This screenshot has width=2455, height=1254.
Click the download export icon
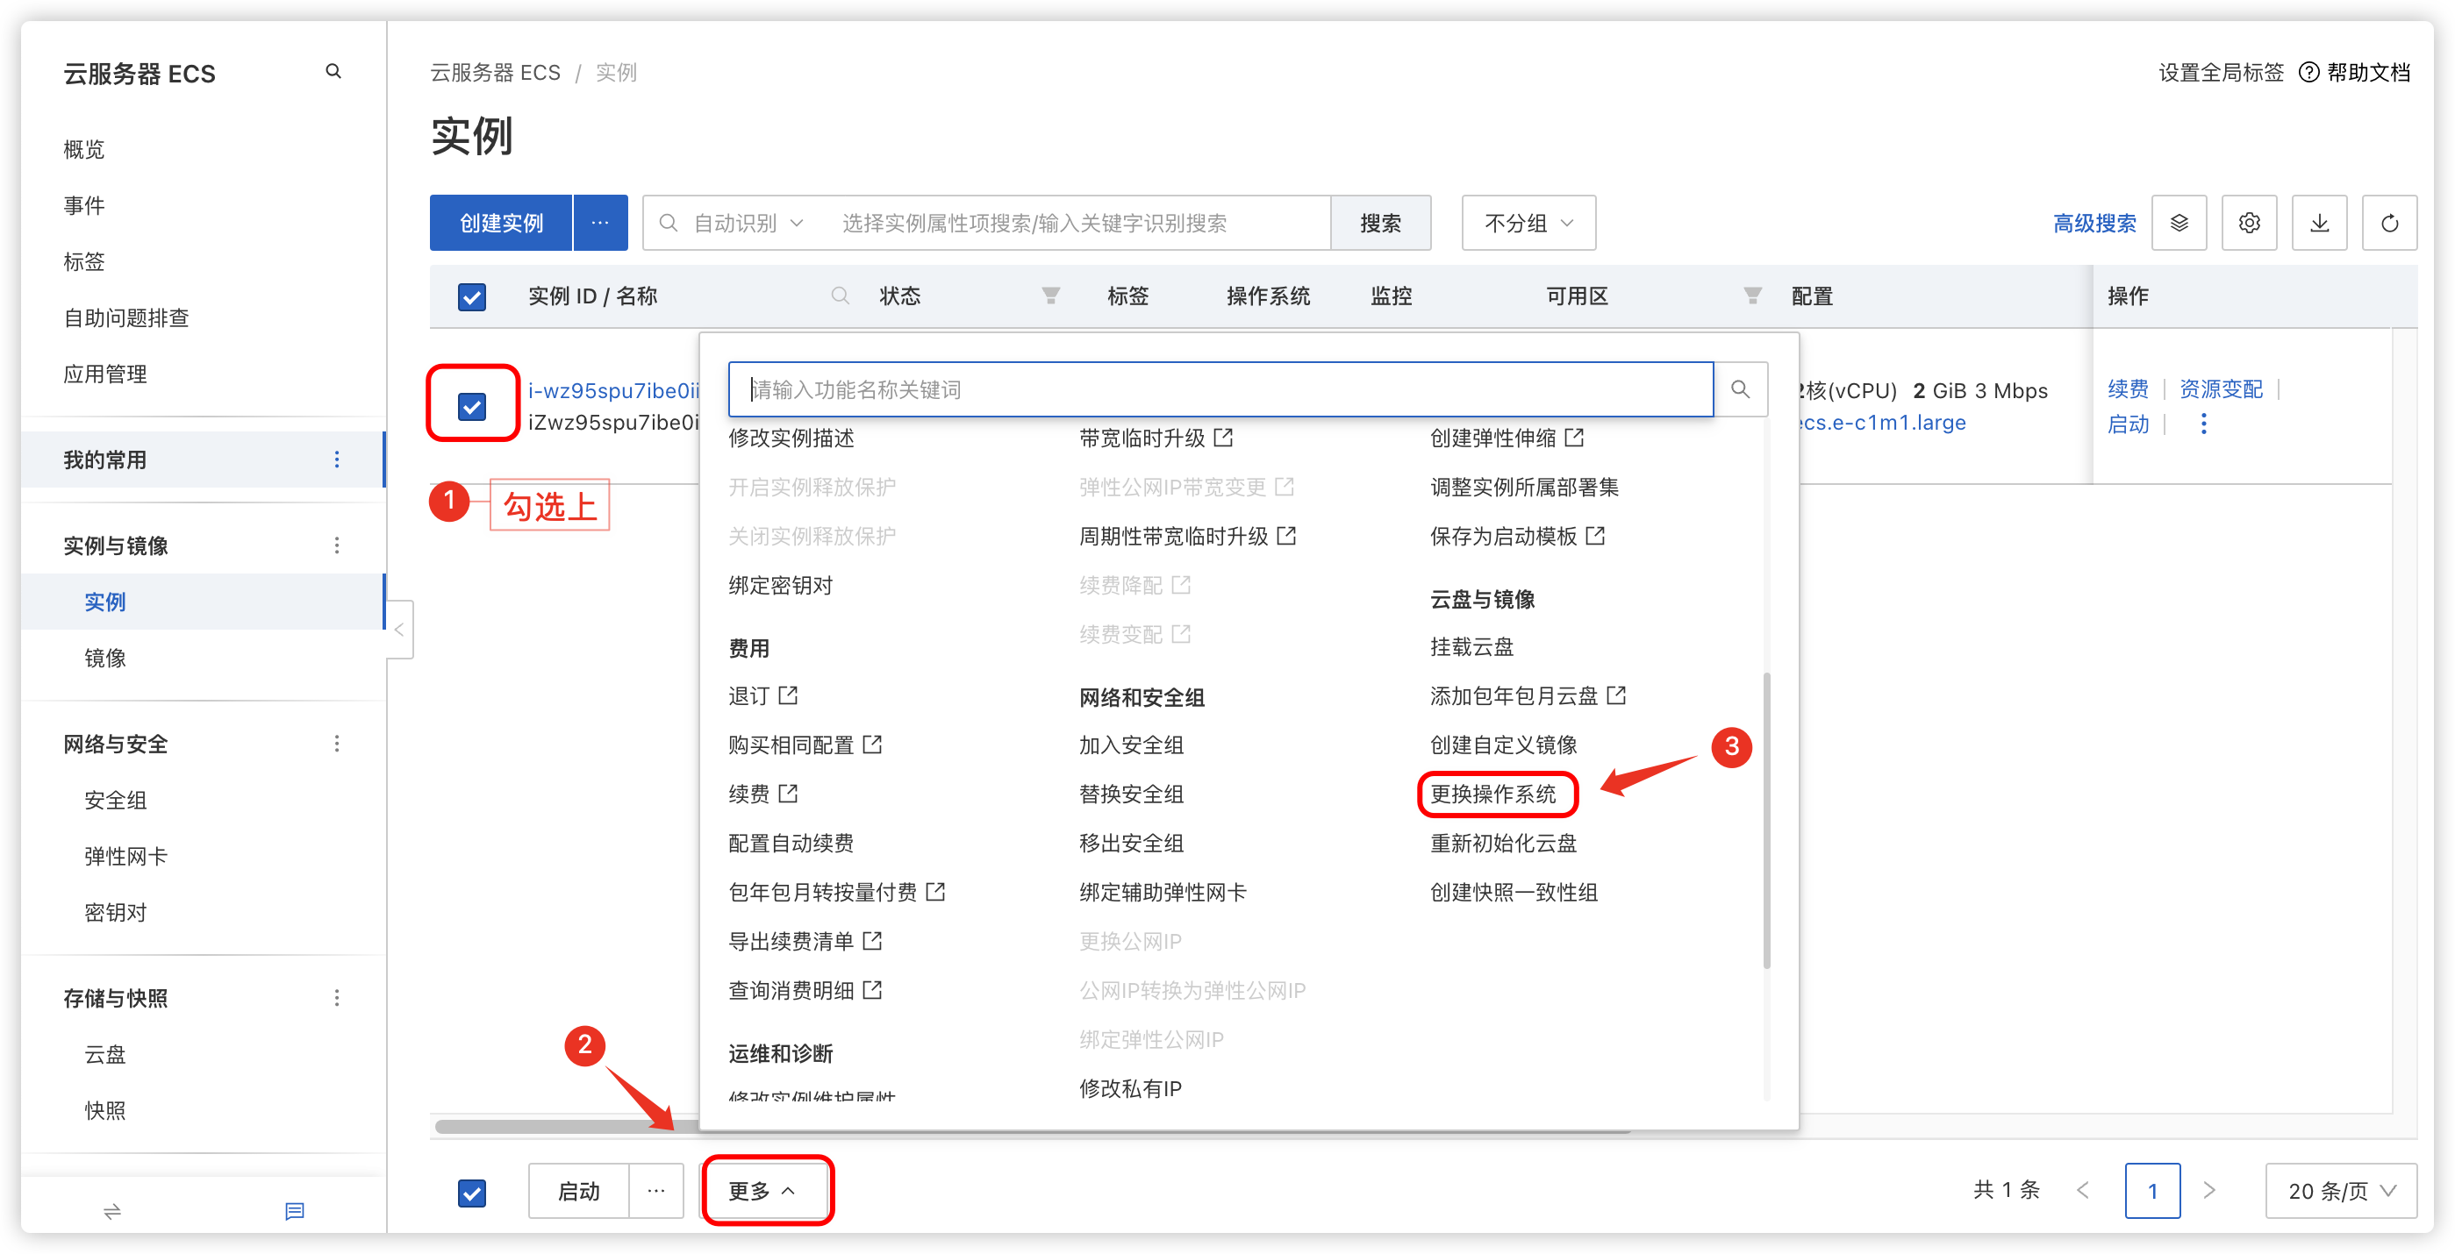(x=2319, y=223)
